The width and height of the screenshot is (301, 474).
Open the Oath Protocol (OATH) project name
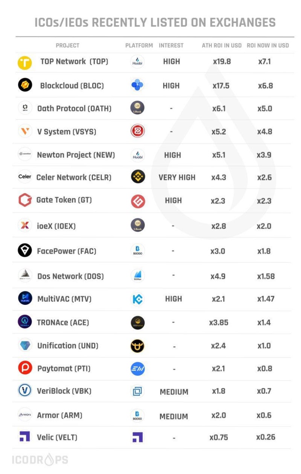click(74, 109)
